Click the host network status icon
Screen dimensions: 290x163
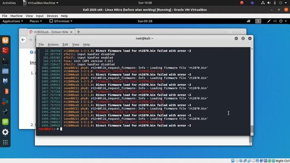coord(263,3)
